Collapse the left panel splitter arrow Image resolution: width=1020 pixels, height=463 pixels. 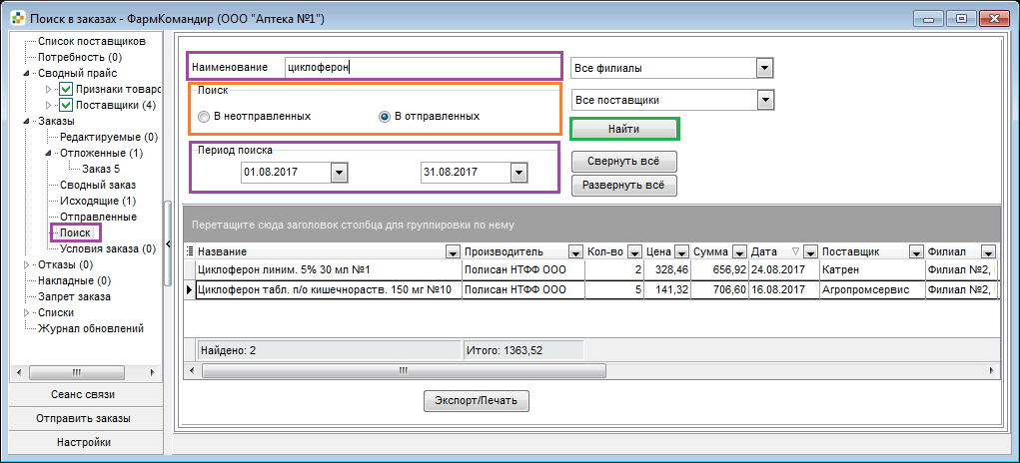pos(168,244)
